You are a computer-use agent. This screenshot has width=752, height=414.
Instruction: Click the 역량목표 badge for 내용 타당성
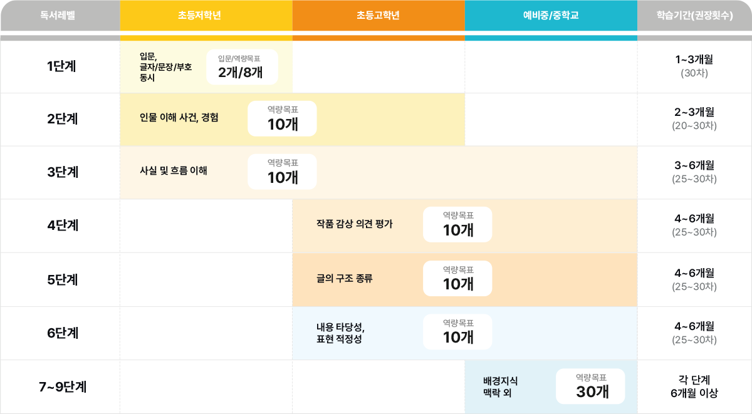[457, 331]
